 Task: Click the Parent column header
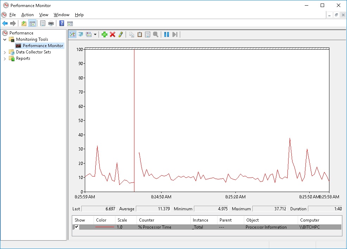point(231,220)
